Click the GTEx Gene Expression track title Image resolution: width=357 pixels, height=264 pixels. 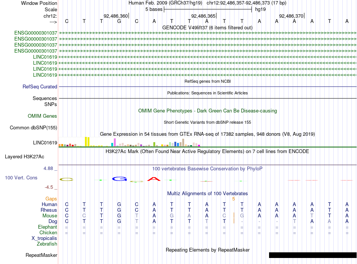207,134
